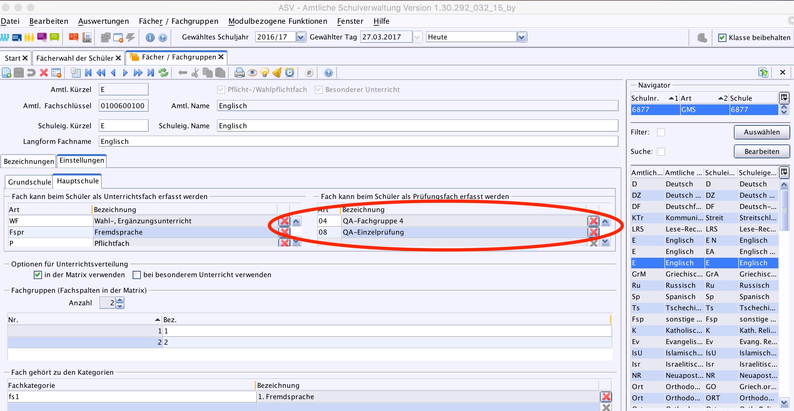Open the Hilfe menu
This screenshot has height=411, width=794.
(381, 21)
